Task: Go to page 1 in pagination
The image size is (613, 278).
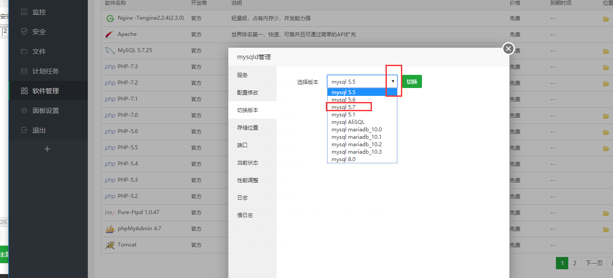Action: coord(562,263)
